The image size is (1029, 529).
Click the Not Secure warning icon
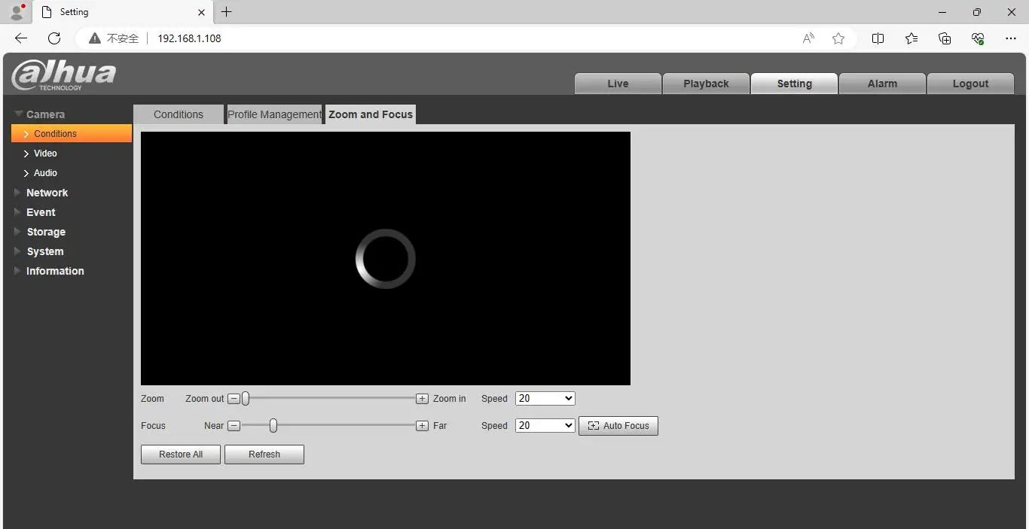pos(94,38)
